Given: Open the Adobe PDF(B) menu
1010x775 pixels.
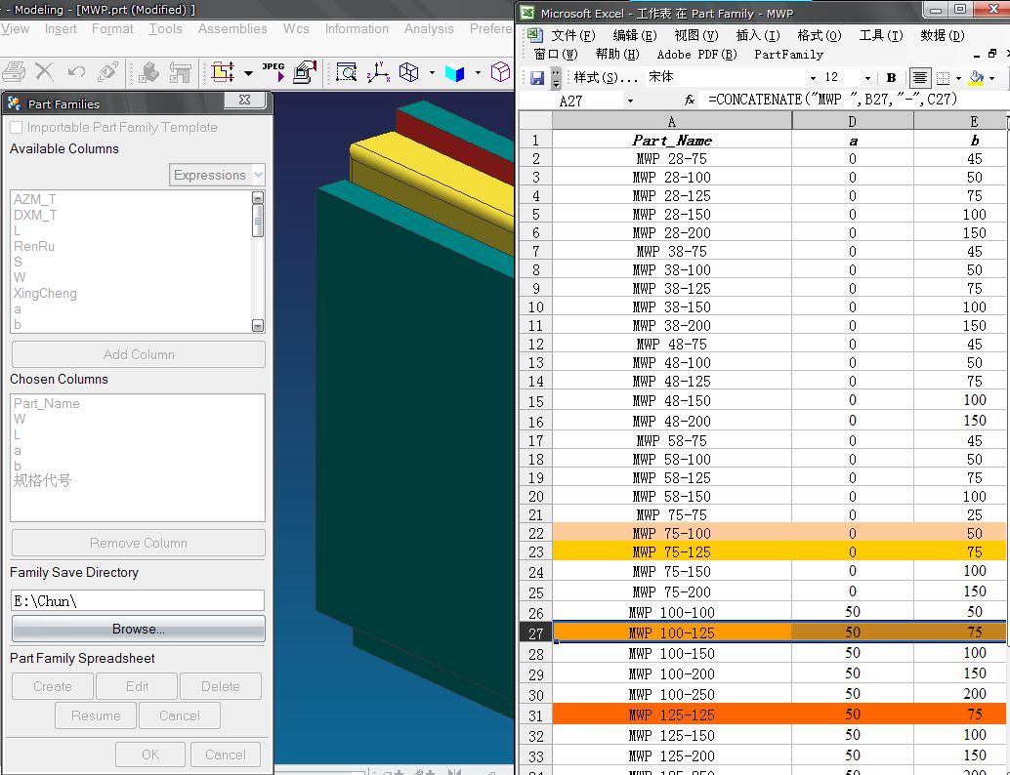Looking at the screenshot, I should point(696,55).
